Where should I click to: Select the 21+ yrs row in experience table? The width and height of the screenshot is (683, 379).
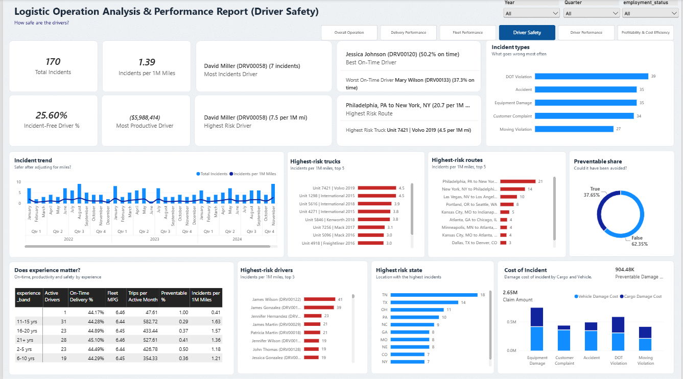[119, 340]
